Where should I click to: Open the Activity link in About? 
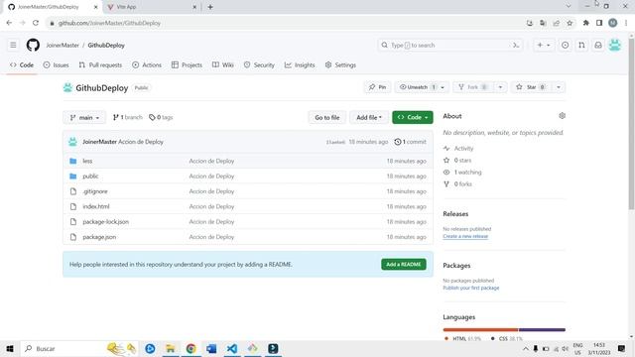[x=458, y=149]
